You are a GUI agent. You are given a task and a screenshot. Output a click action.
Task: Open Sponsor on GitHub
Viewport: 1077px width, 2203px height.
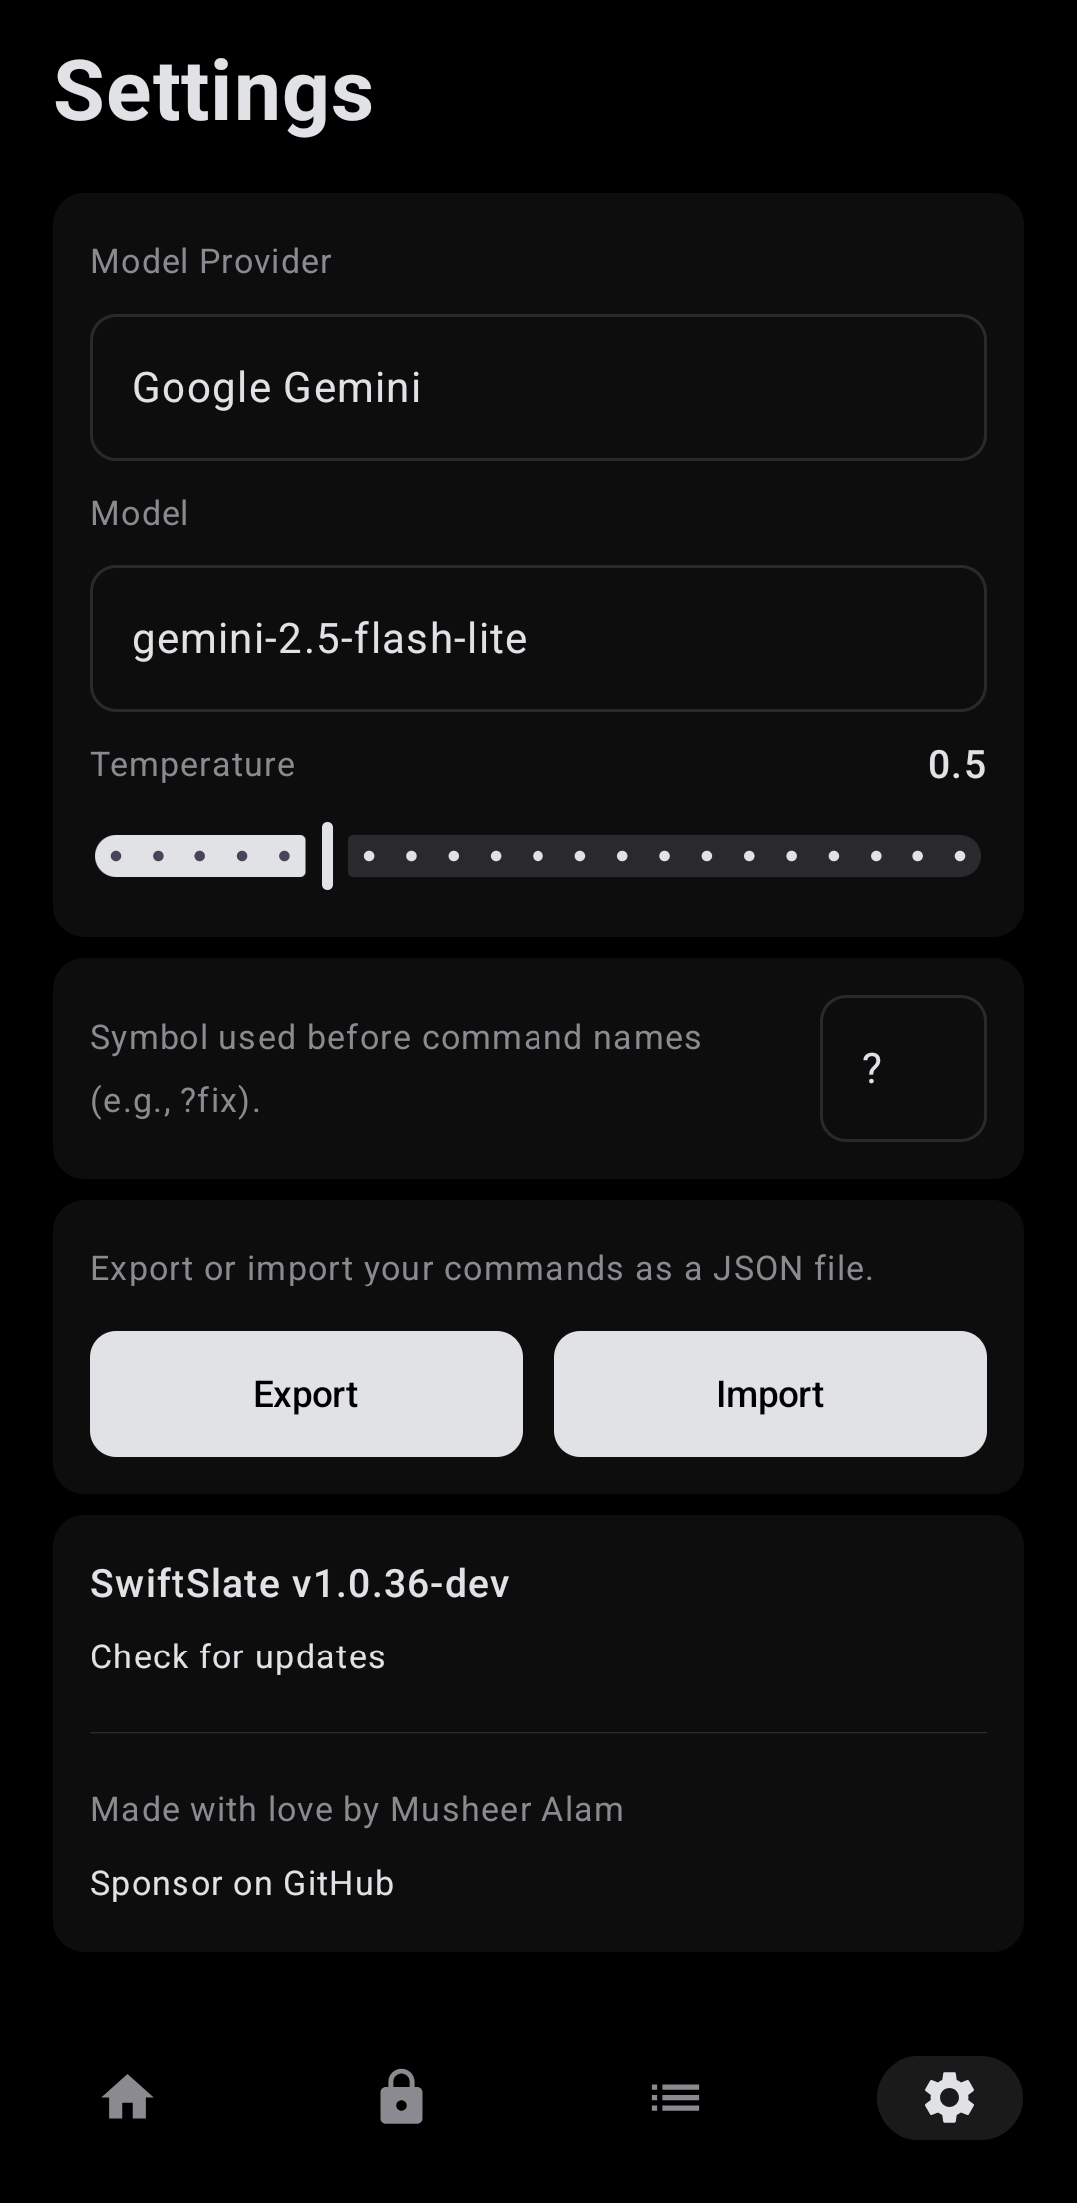[x=242, y=1883]
